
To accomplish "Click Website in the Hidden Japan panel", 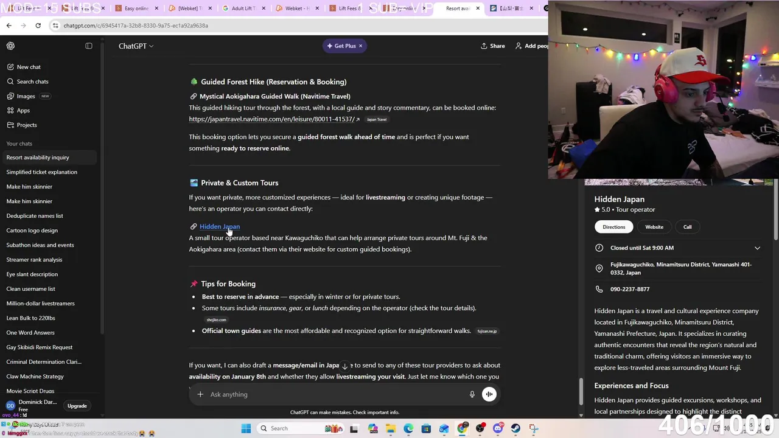I will pos(654,227).
